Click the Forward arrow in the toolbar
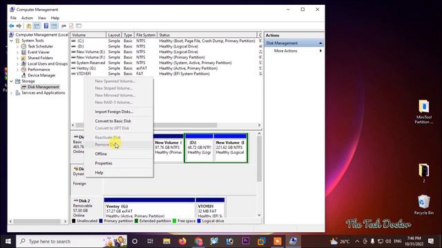The width and height of the screenshot is (442, 248). pyautogui.click(x=19, y=26)
